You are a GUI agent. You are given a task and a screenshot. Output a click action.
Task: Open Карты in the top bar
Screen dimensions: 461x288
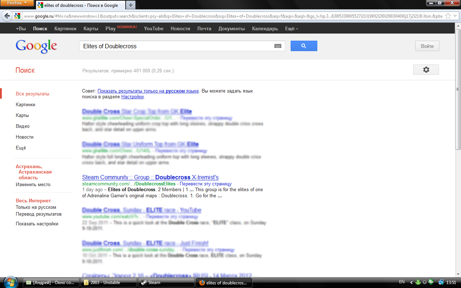click(x=91, y=28)
